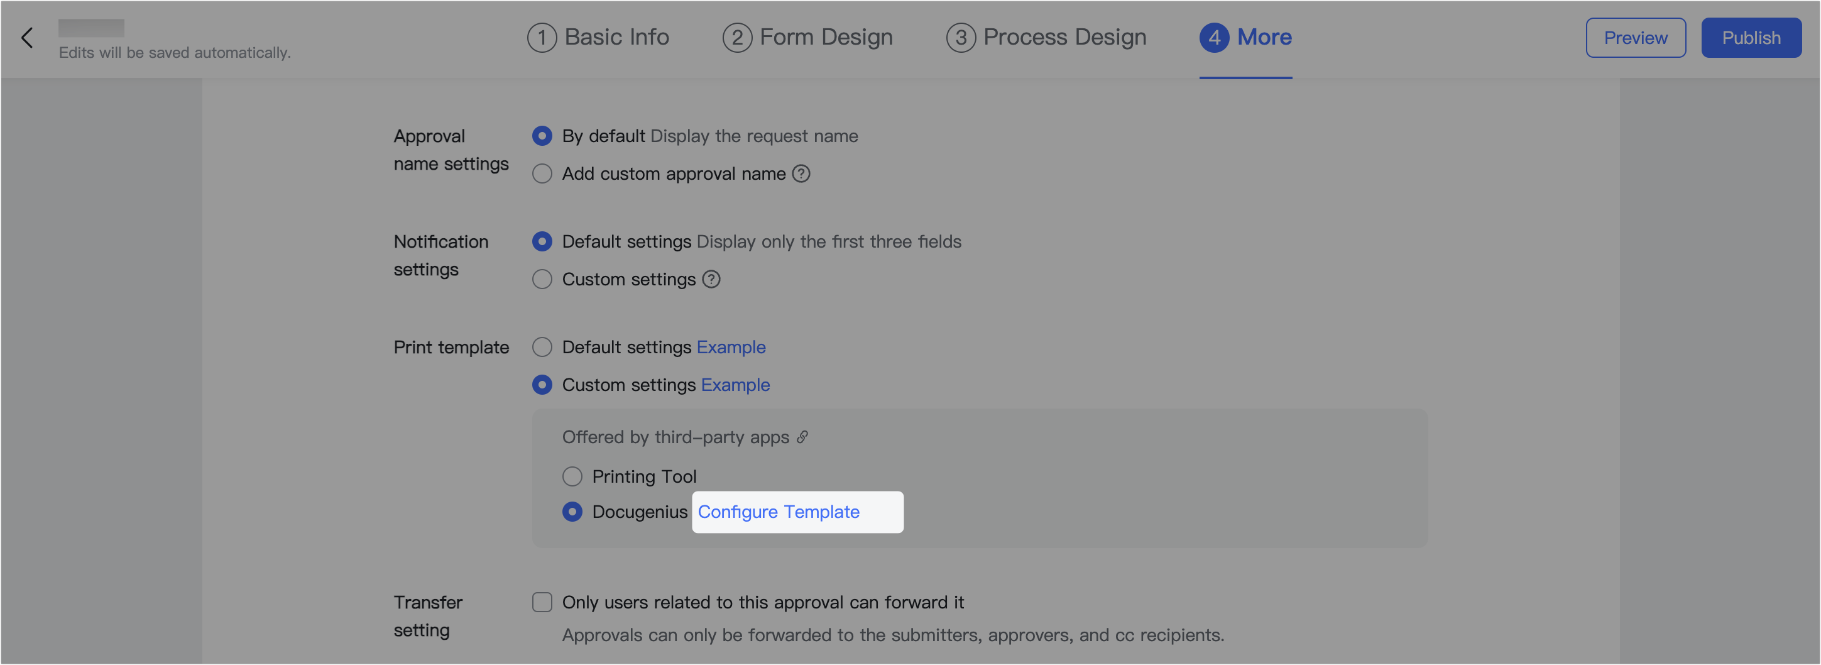Open Configure Template link
Viewport: 1821px width, 665px height.
tap(779, 512)
